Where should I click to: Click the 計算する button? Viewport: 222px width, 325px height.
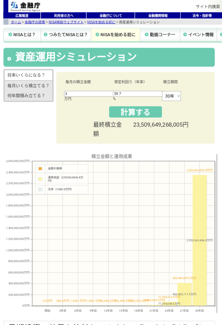135,112
